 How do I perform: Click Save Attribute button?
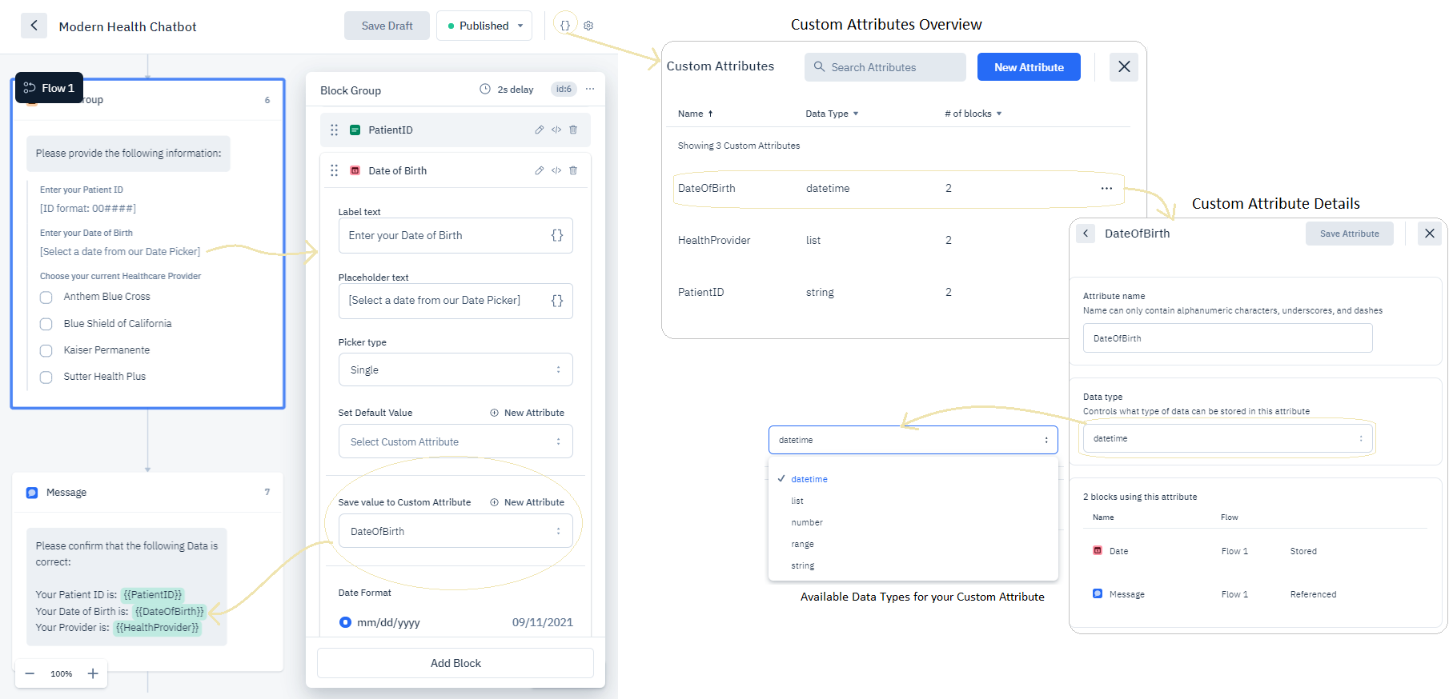pos(1349,234)
